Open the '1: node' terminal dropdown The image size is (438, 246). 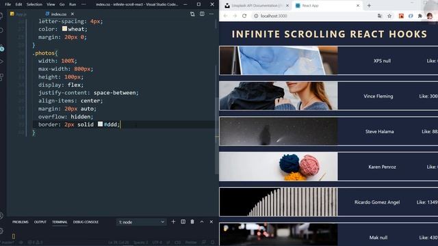(x=142, y=222)
